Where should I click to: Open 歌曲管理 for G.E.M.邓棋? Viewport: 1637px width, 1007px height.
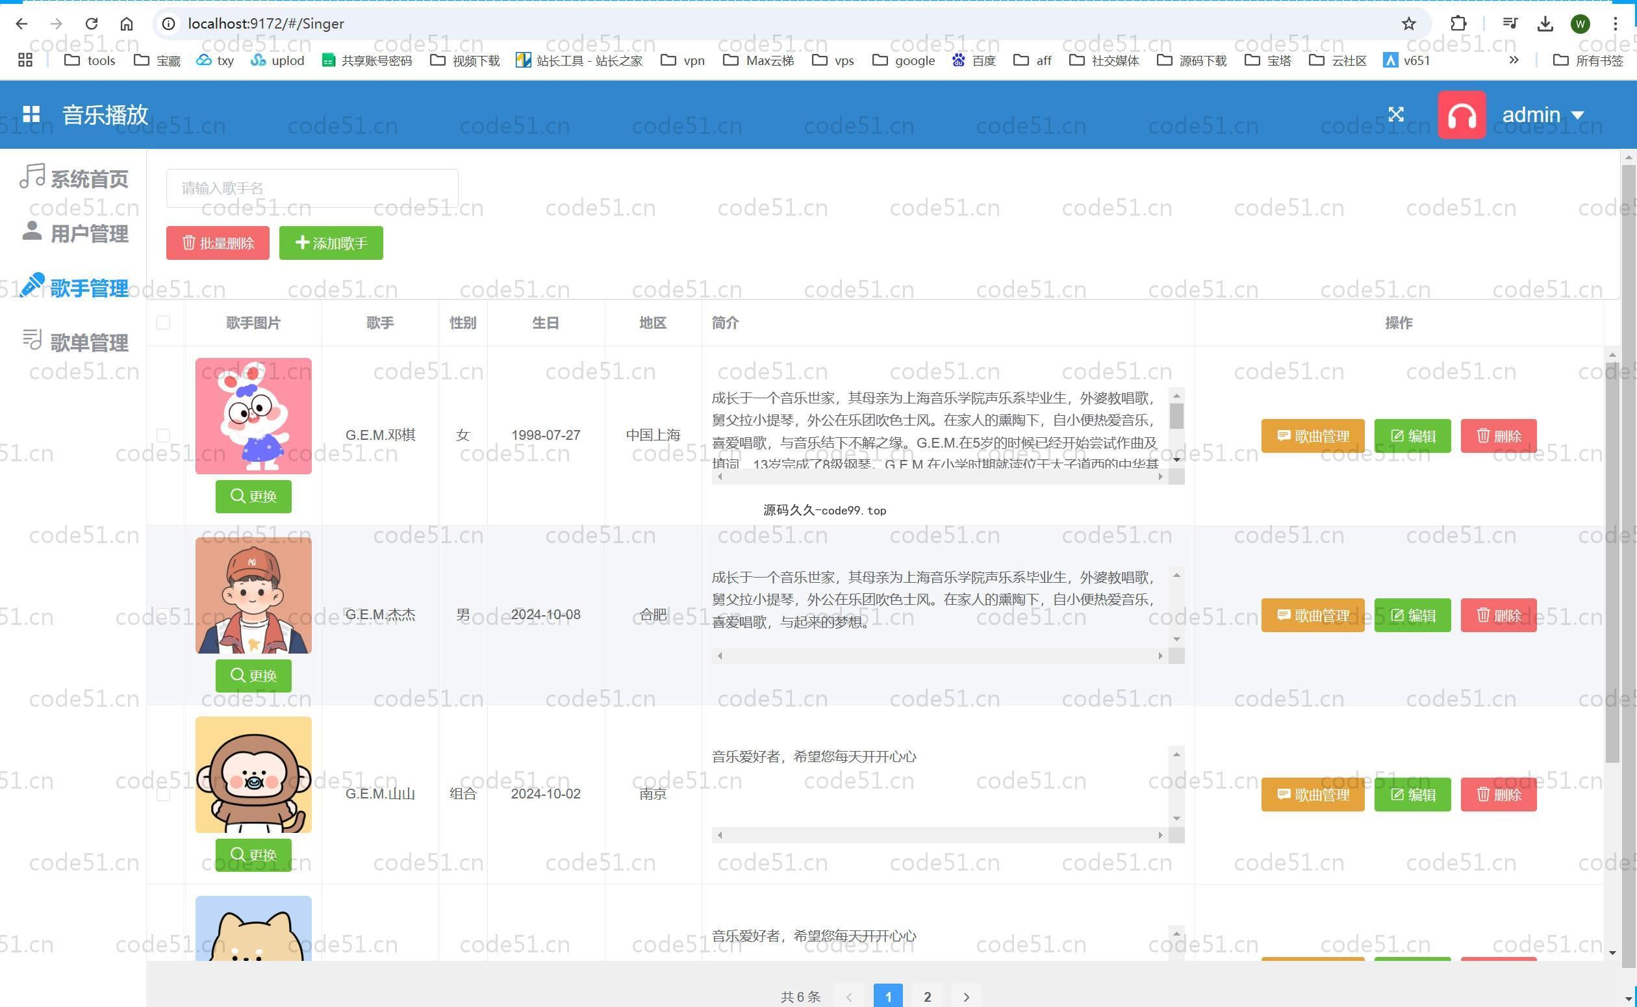pos(1313,436)
